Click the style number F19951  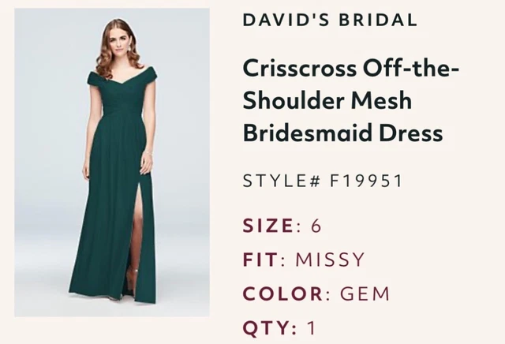point(366,181)
